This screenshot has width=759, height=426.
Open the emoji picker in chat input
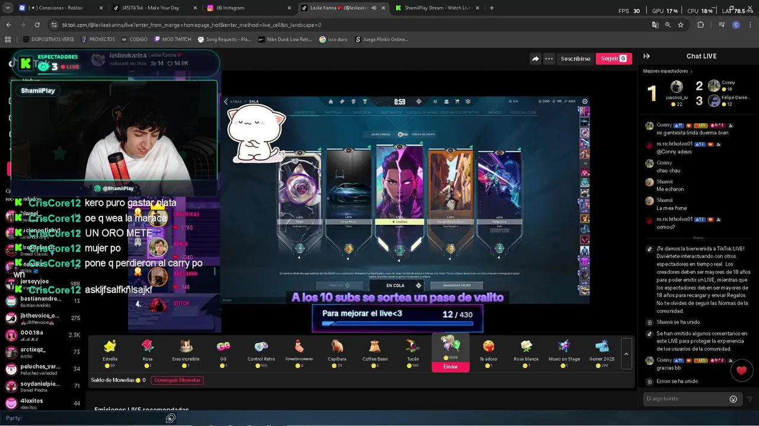coord(733,399)
